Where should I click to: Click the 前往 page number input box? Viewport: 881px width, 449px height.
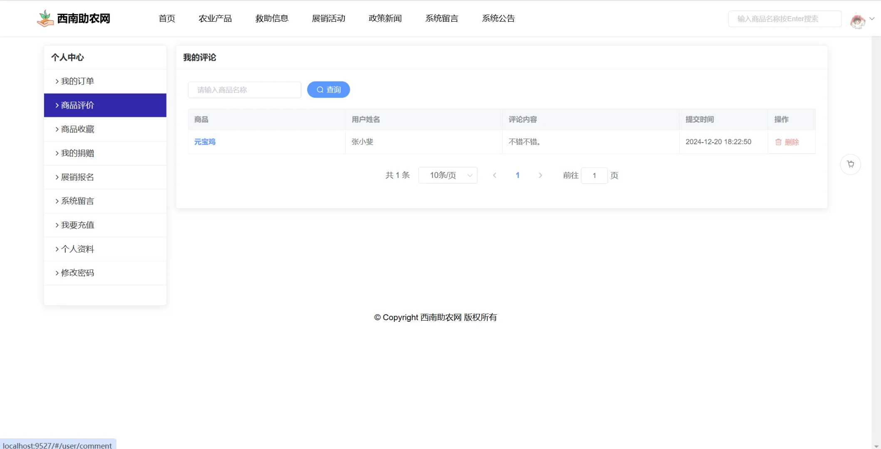pyautogui.click(x=594, y=175)
